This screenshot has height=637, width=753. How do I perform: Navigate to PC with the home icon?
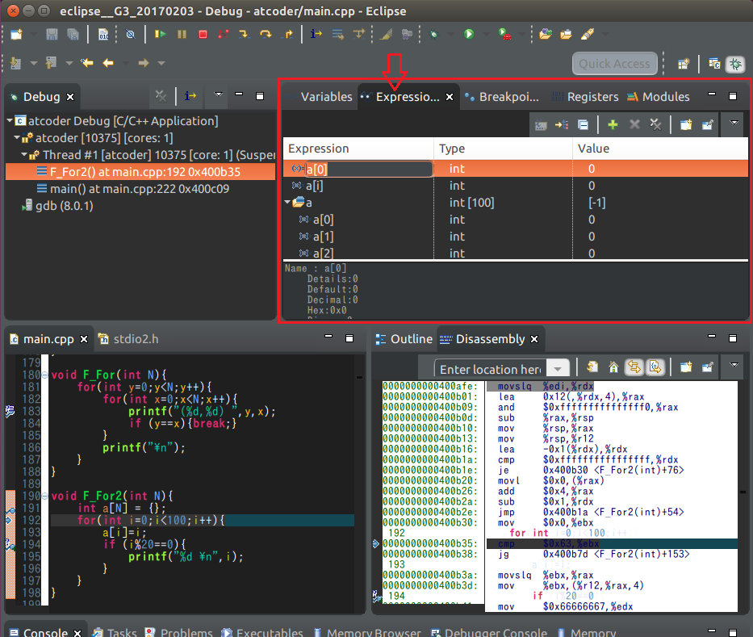click(613, 367)
